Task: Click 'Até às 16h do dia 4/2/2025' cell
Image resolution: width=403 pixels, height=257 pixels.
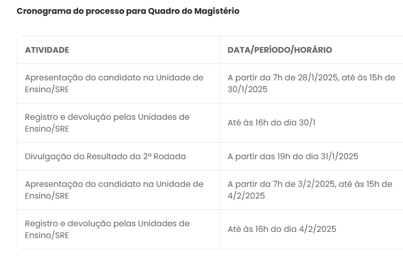Action: (x=282, y=229)
